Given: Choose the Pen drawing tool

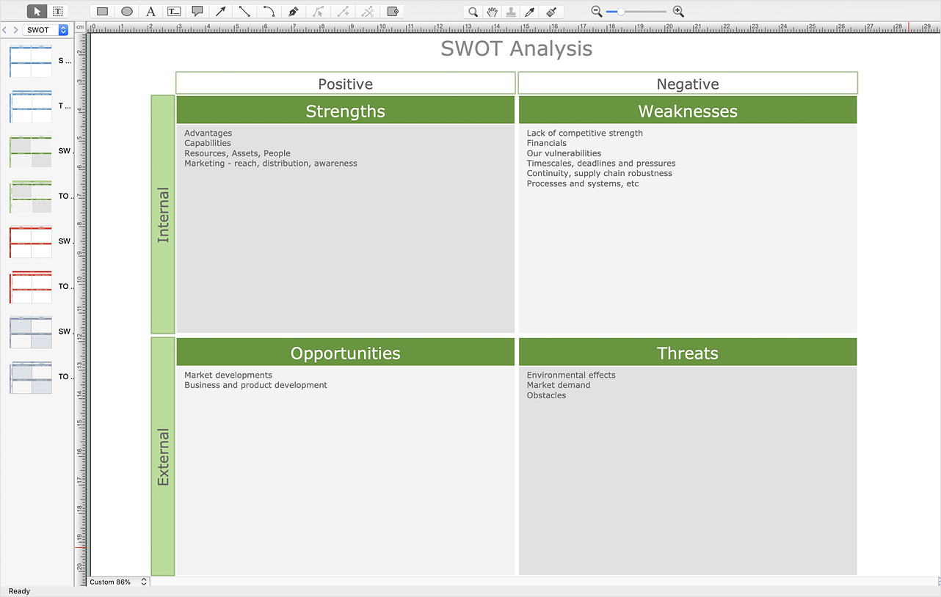Looking at the screenshot, I should tap(292, 11).
